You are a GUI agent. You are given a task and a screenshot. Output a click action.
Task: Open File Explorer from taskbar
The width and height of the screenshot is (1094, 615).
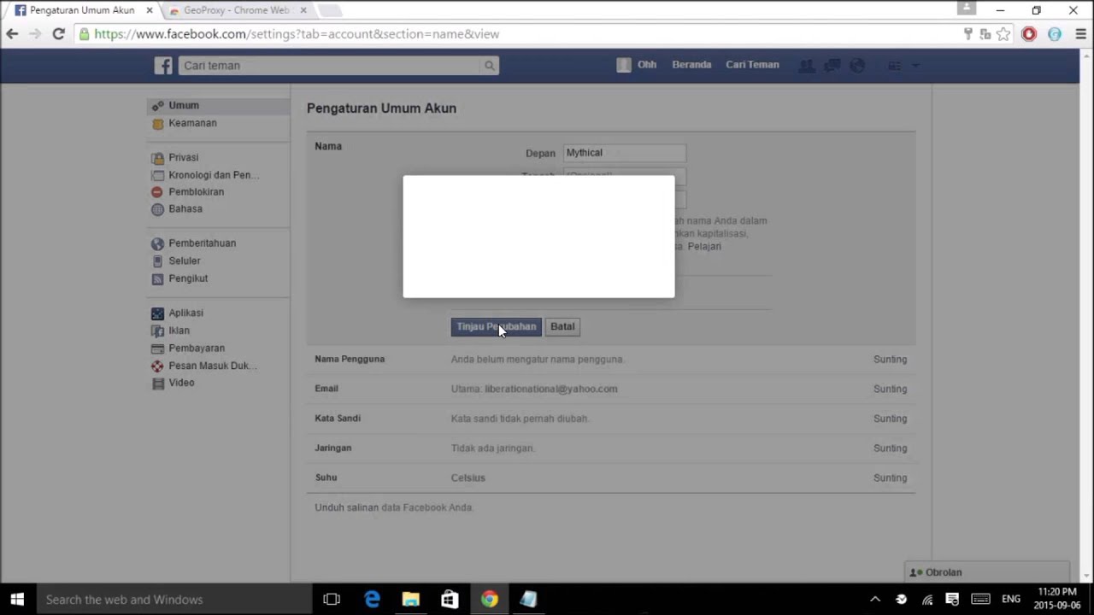pyautogui.click(x=411, y=600)
